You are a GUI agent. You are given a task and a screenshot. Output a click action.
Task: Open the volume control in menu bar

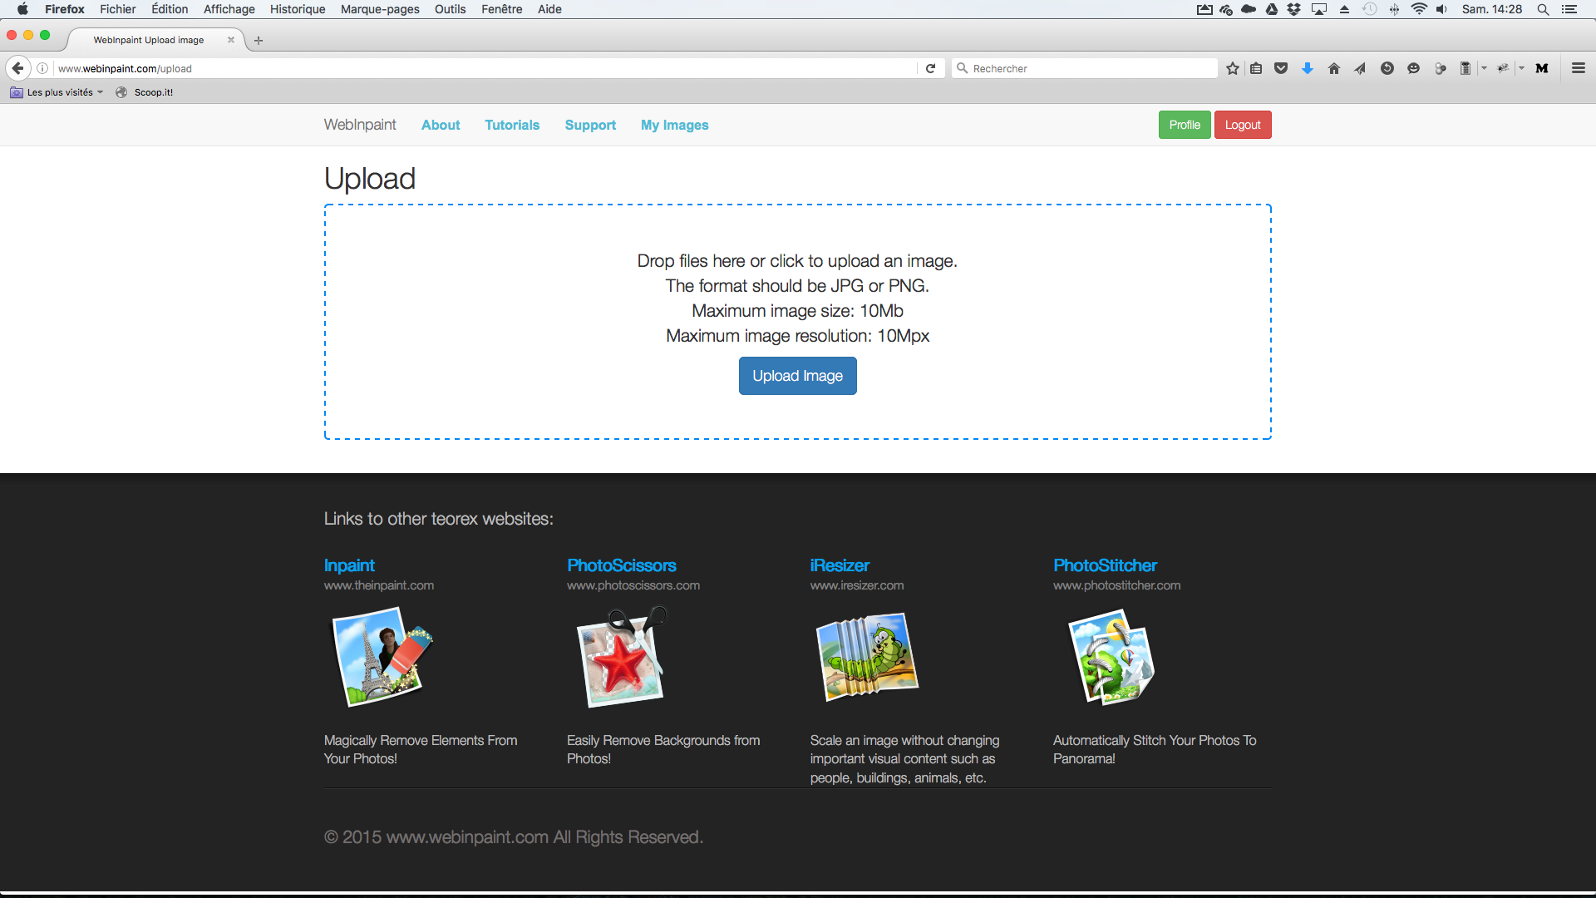pyautogui.click(x=1442, y=9)
